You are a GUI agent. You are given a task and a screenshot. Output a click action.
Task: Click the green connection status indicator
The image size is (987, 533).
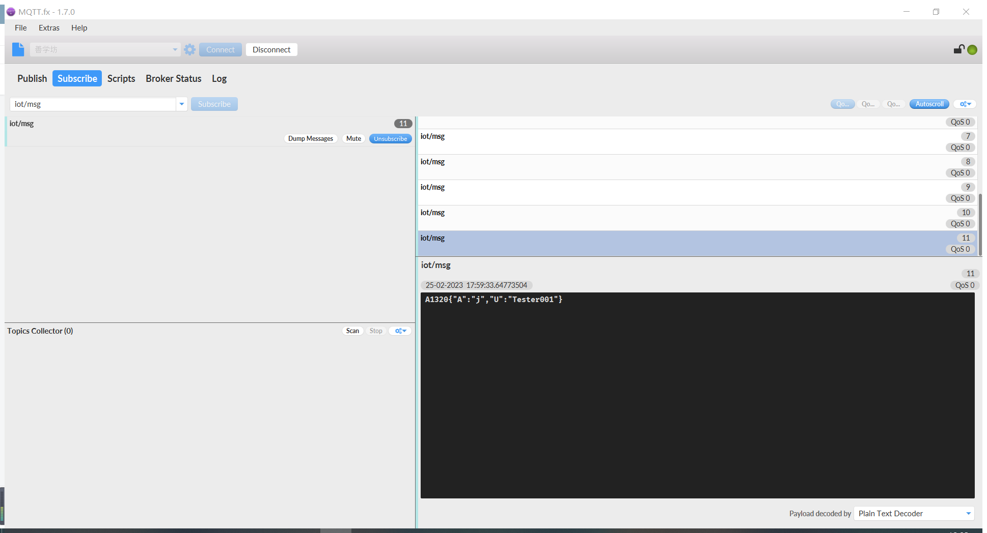972,49
